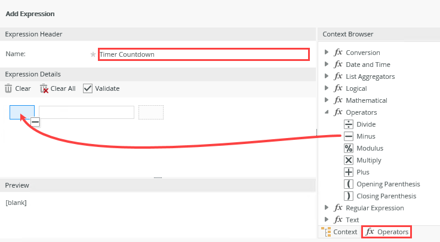Select the highlighted blue expression box
440x242 pixels.
point(22,112)
